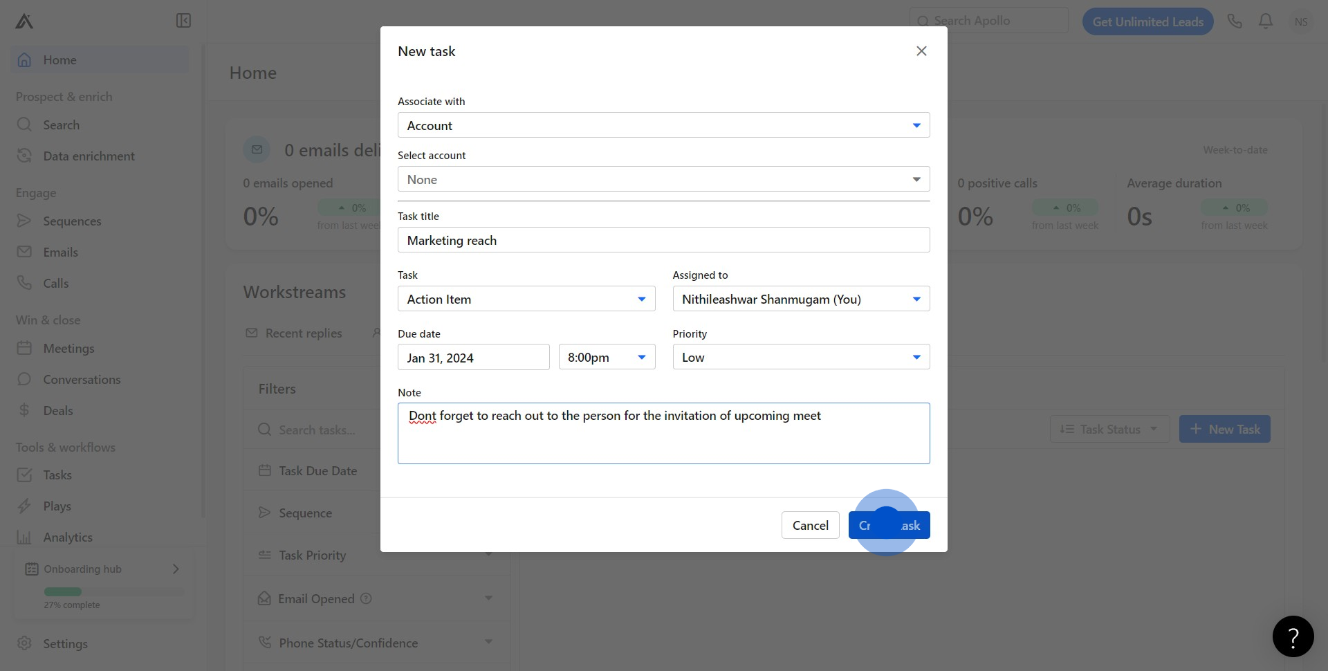
Task: Select the due time dropdown
Action: (606, 357)
